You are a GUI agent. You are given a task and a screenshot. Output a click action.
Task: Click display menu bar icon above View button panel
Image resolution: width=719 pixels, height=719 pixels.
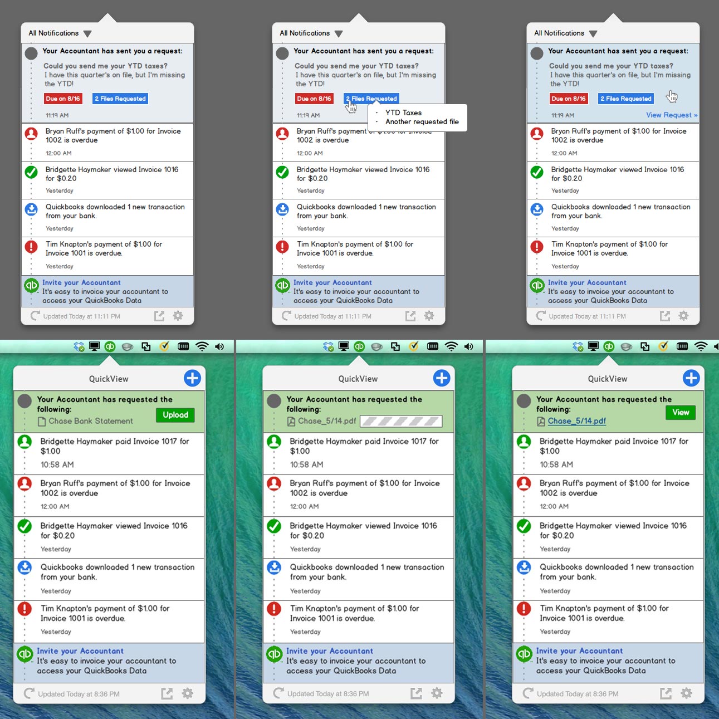[x=593, y=346]
